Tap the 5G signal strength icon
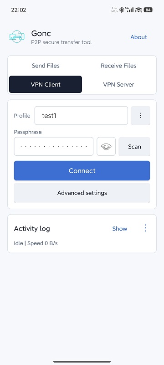This screenshot has width=164, height=365. [x=129, y=10]
